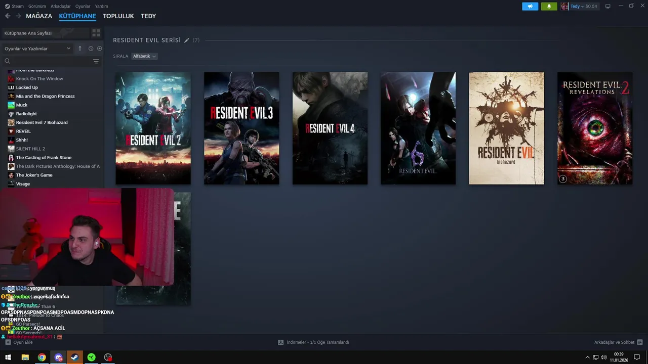Open the Oyunlar menu

pos(83,6)
